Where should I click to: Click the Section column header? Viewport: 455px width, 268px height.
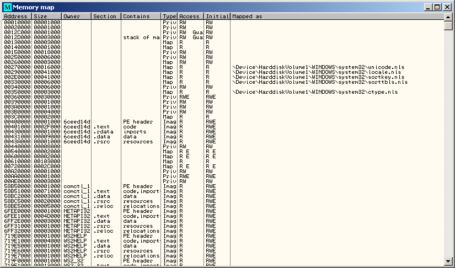pyautogui.click(x=105, y=17)
